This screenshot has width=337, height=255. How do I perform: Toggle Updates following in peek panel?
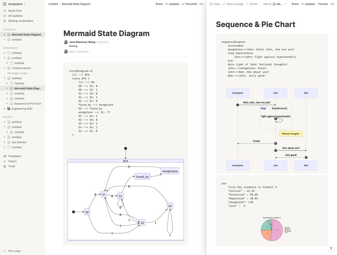[x=308, y=4]
